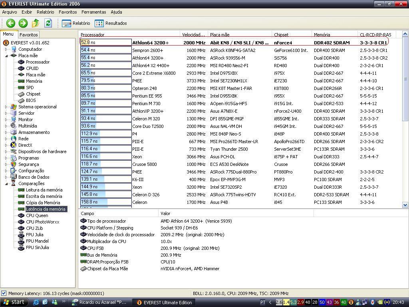This screenshot has height=307, width=409.
Task: Switch to the Favoritos tab
Action: coord(29,35)
